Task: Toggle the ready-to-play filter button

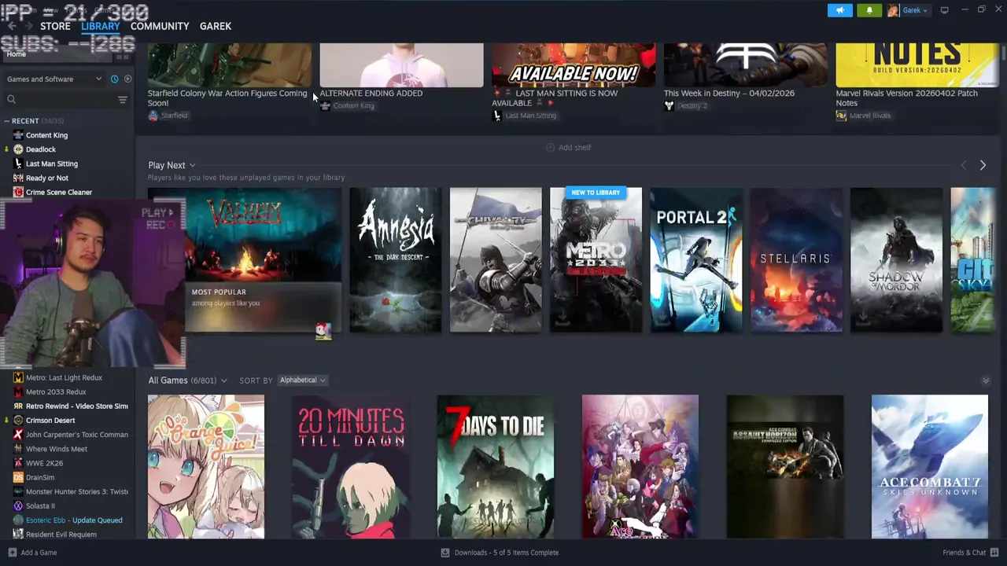Action: pyautogui.click(x=127, y=79)
